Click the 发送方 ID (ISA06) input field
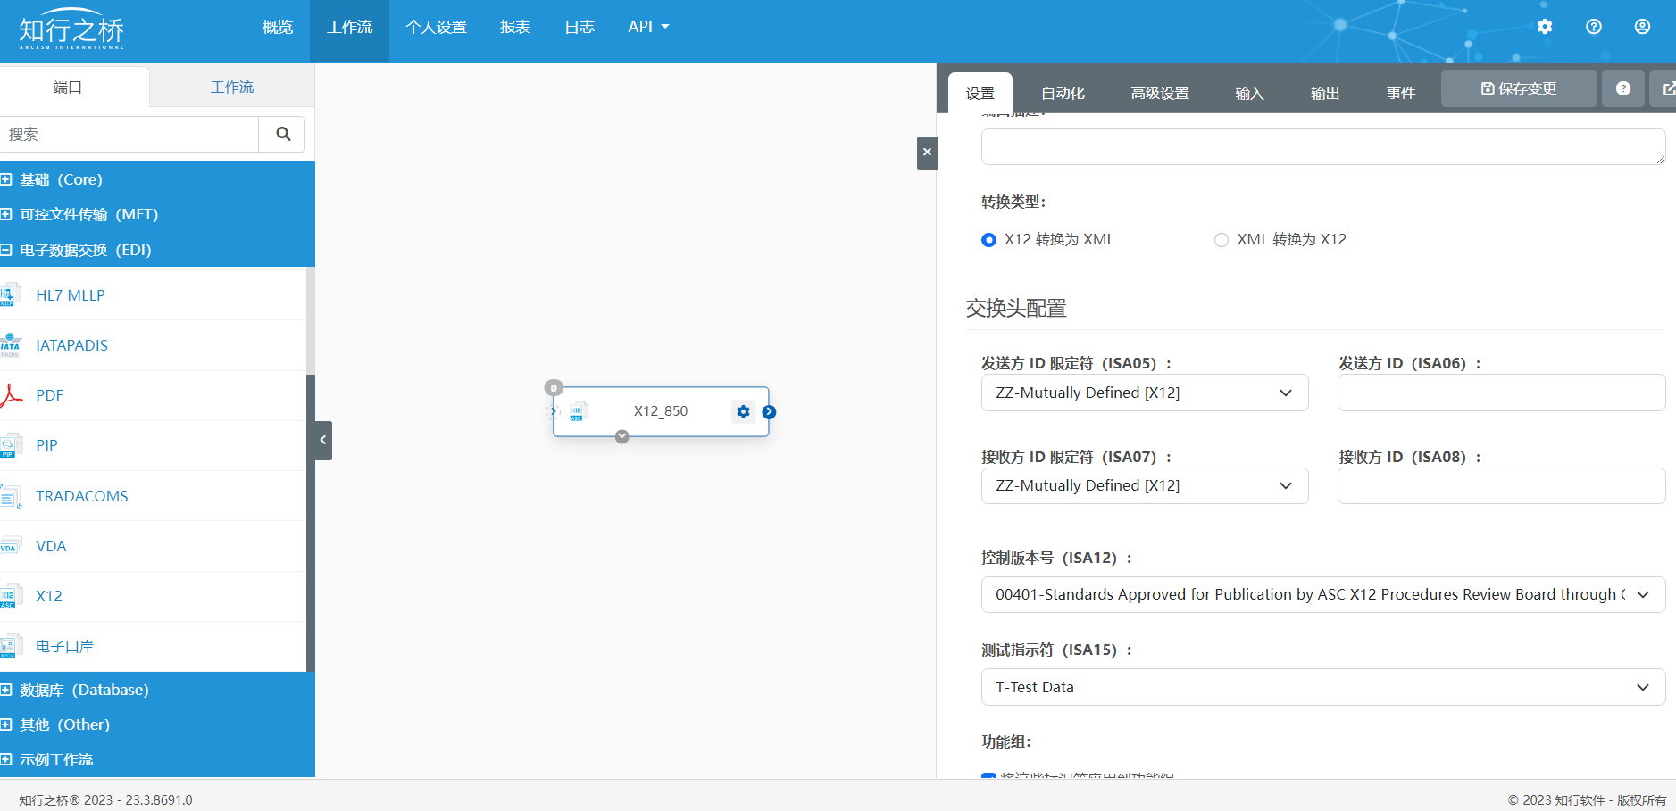 pos(1500,393)
